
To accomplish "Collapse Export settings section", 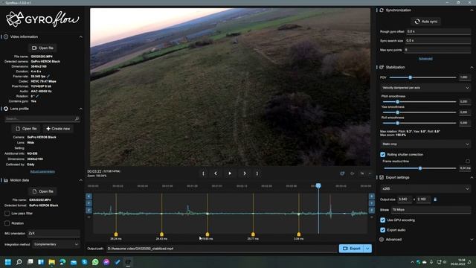I will (x=472, y=177).
